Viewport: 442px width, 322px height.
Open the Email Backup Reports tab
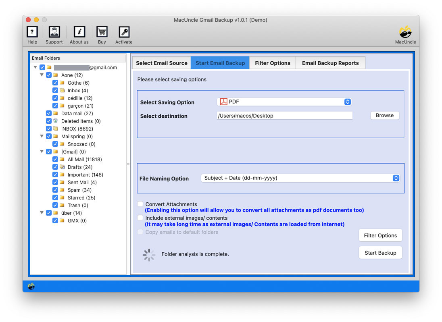point(330,63)
